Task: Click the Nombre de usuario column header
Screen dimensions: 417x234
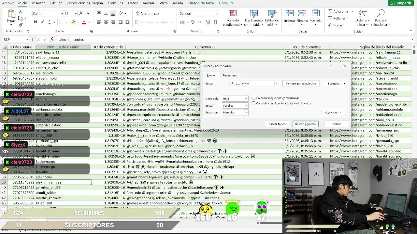Action: (x=63, y=47)
